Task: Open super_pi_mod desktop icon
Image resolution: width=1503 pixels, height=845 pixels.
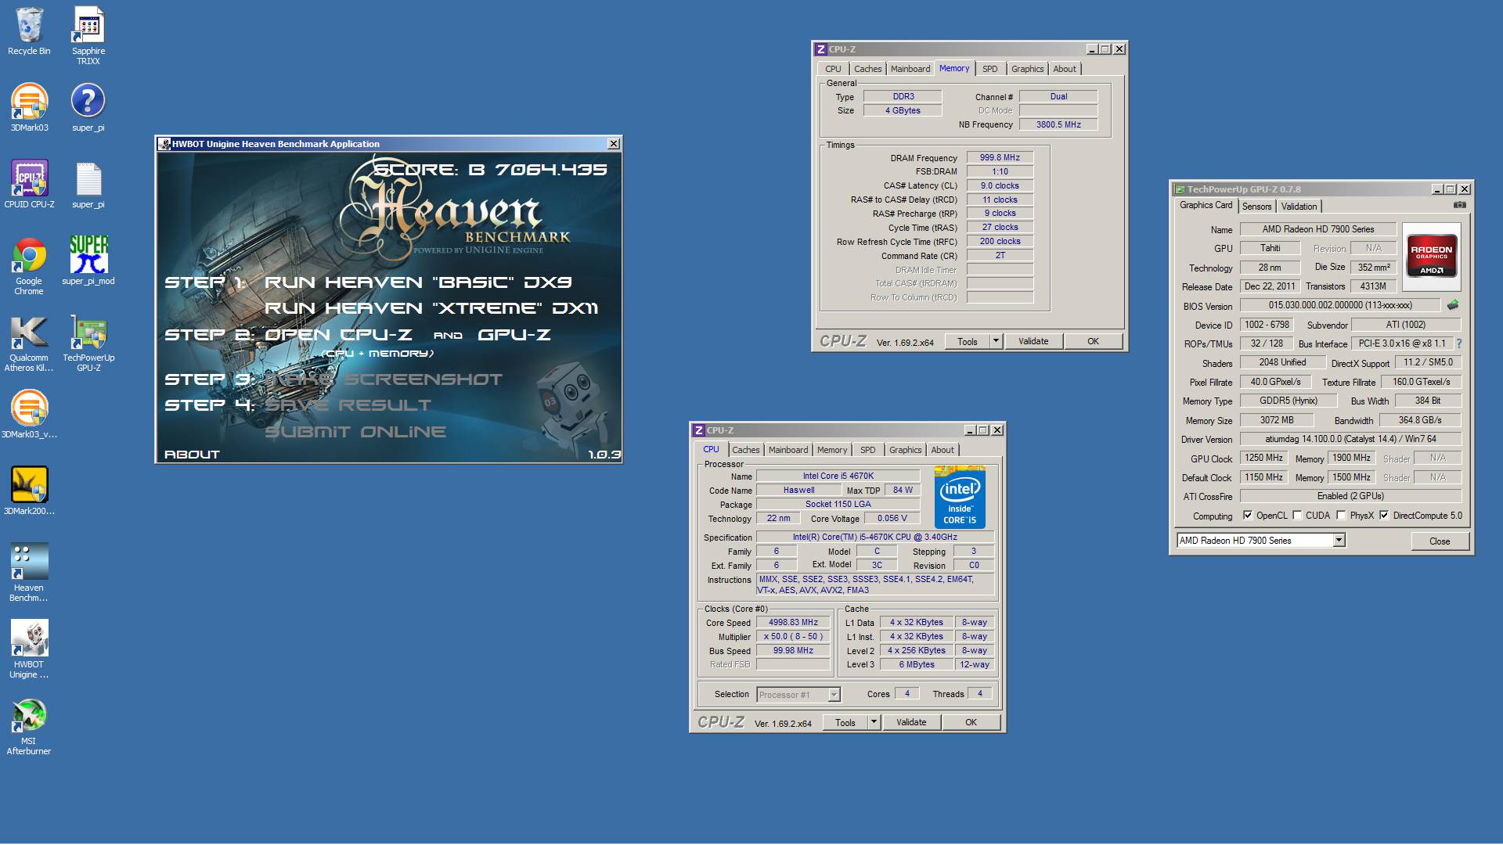Action: 88,261
